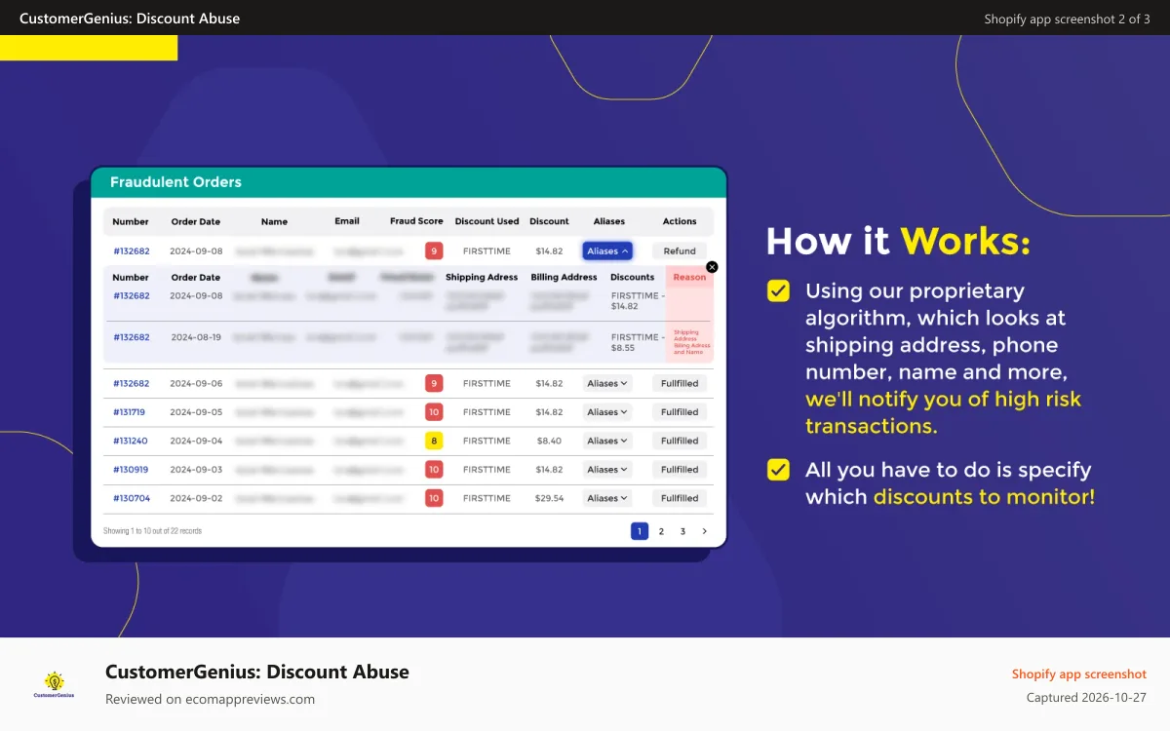
Task: Click Fullfilled button for order #131719
Action: [680, 412]
